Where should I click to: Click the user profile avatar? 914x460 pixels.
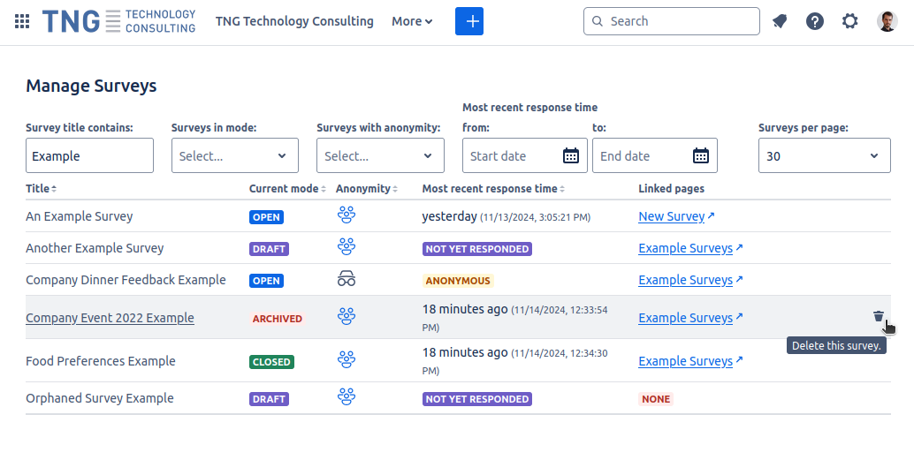887,21
